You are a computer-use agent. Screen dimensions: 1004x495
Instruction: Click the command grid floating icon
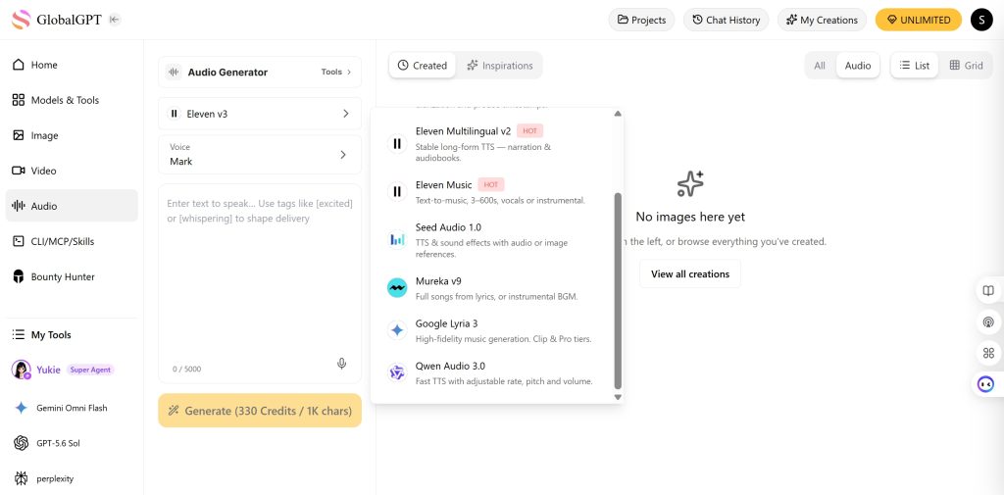988,353
